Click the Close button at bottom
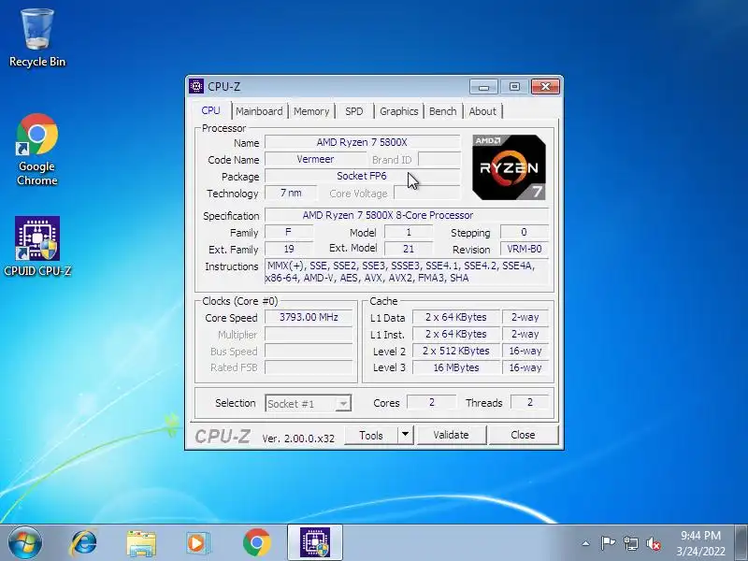Image resolution: width=748 pixels, height=561 pixels. tap(523, 435)
